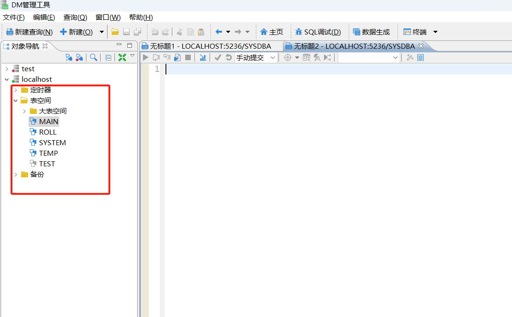Open the 文件(F) menu
This screenshot has width=512, height=317.
(14, 17)
